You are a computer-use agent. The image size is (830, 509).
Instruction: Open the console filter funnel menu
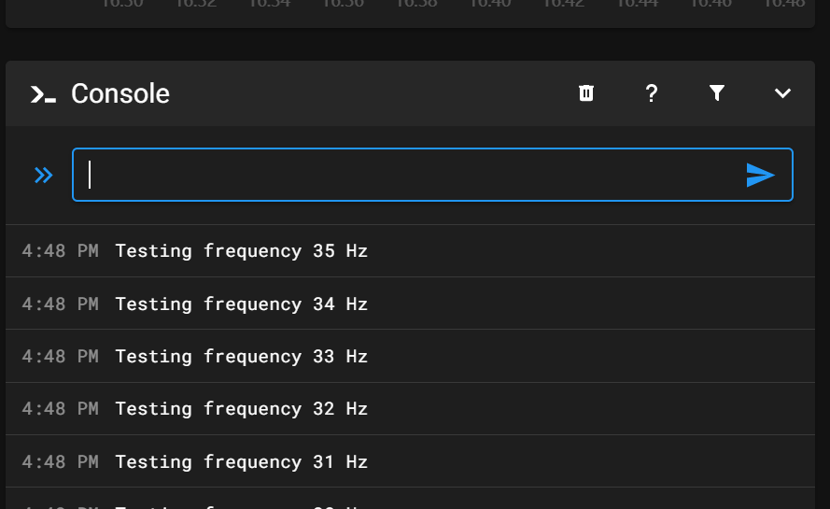coord(717,92)
